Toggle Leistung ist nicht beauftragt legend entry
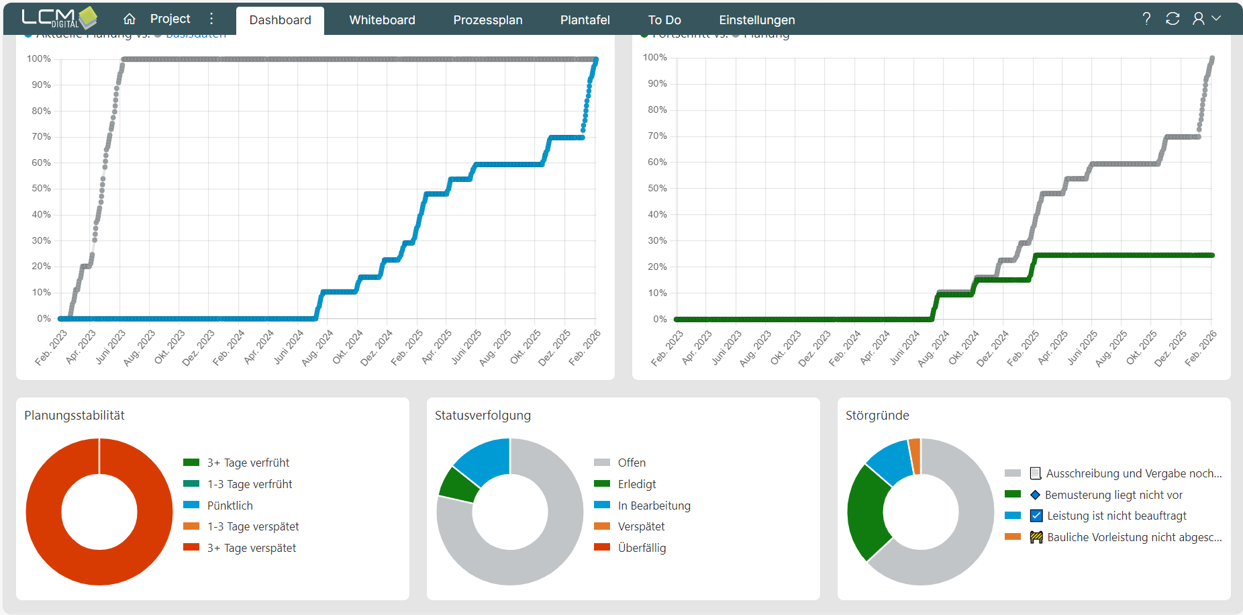The height and width of the screenshot is (615, 1243). coord(1116,516)
